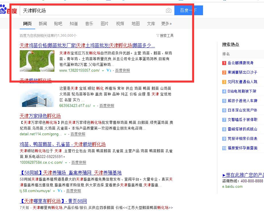The width and height of the screenshot is (264, 211).
Task: Expand dropdown arrow beside tj.58.com/xumuye
Action: (x=54, y=191)
